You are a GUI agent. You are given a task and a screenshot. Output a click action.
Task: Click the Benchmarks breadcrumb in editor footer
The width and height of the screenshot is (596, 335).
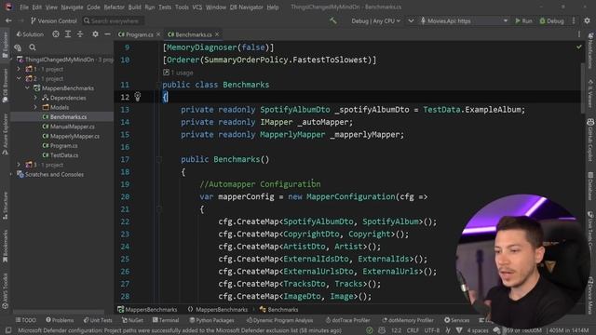[x=278, y=310]
